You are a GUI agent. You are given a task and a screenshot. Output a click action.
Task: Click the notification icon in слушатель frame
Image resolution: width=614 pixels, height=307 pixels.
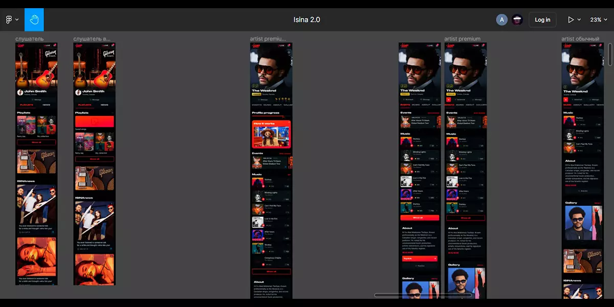pos(54,46)
